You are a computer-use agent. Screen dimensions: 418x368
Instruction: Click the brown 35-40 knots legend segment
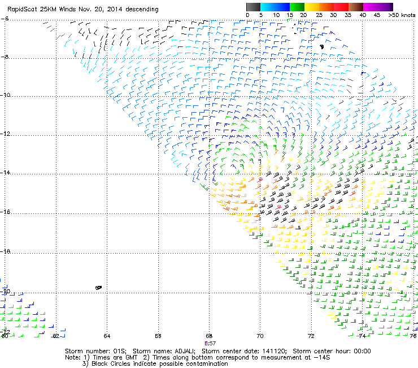point(356,7)
